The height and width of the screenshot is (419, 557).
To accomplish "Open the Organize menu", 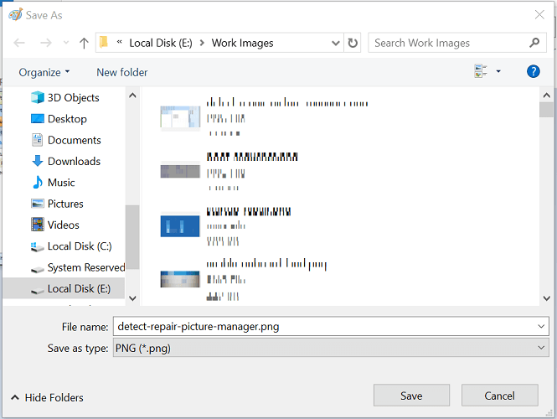I will click(x=44, y=72).
